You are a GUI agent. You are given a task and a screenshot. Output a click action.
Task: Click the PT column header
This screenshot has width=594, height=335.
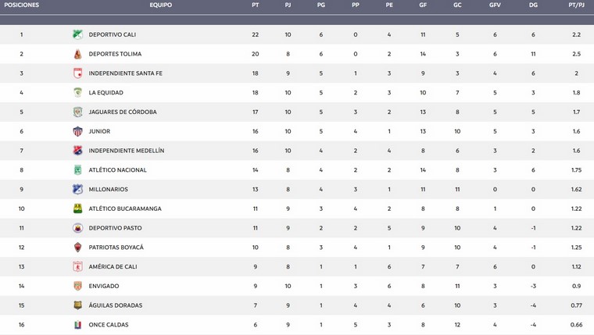pyautogui.click(x=256, y=5)
